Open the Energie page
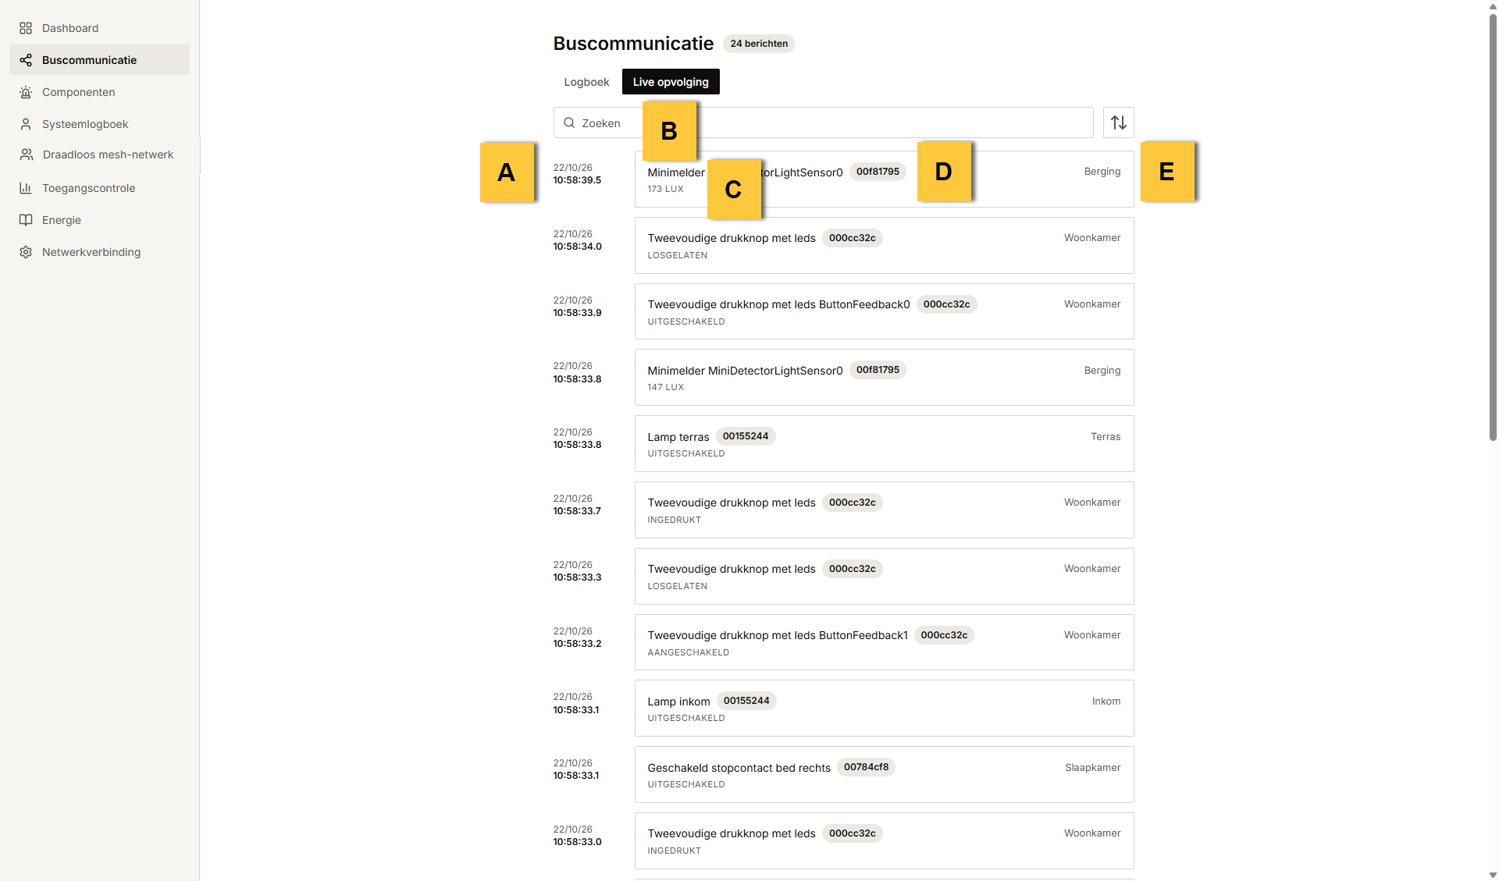 [99, 220]
